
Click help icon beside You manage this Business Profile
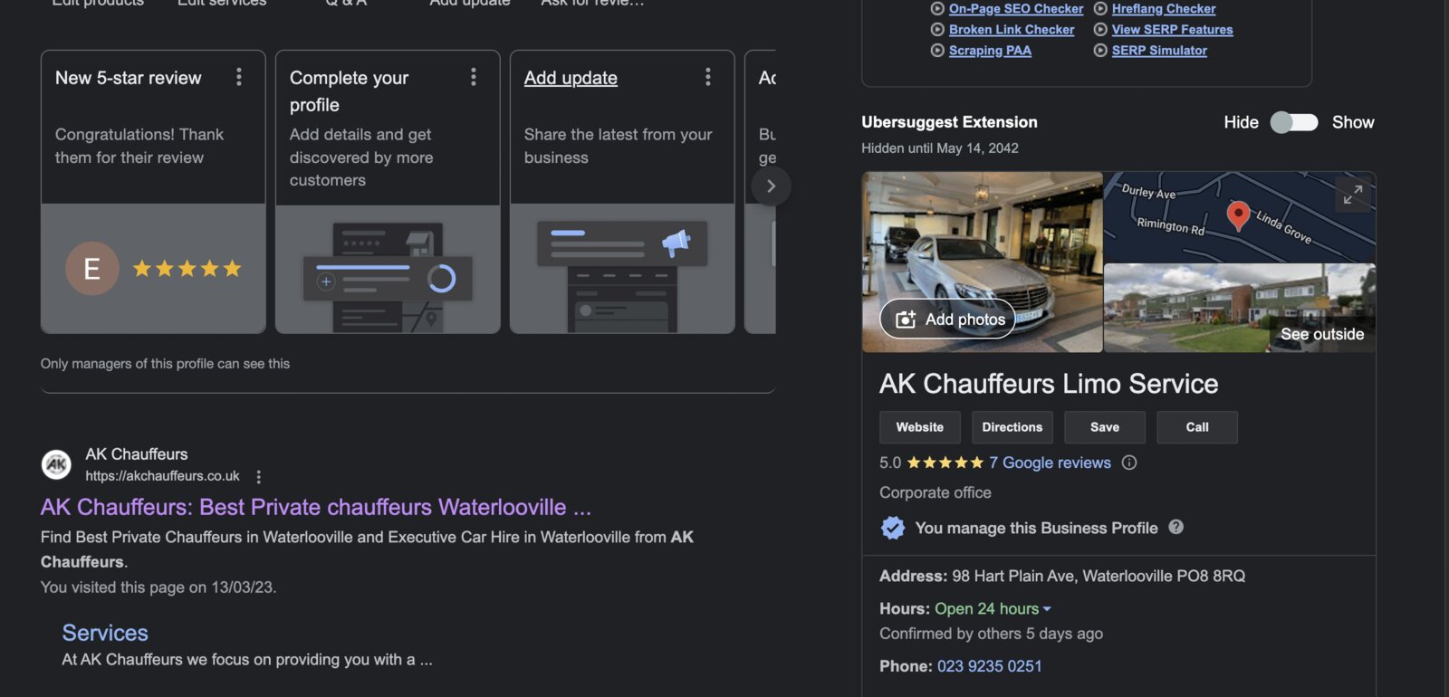[1176, 527]
